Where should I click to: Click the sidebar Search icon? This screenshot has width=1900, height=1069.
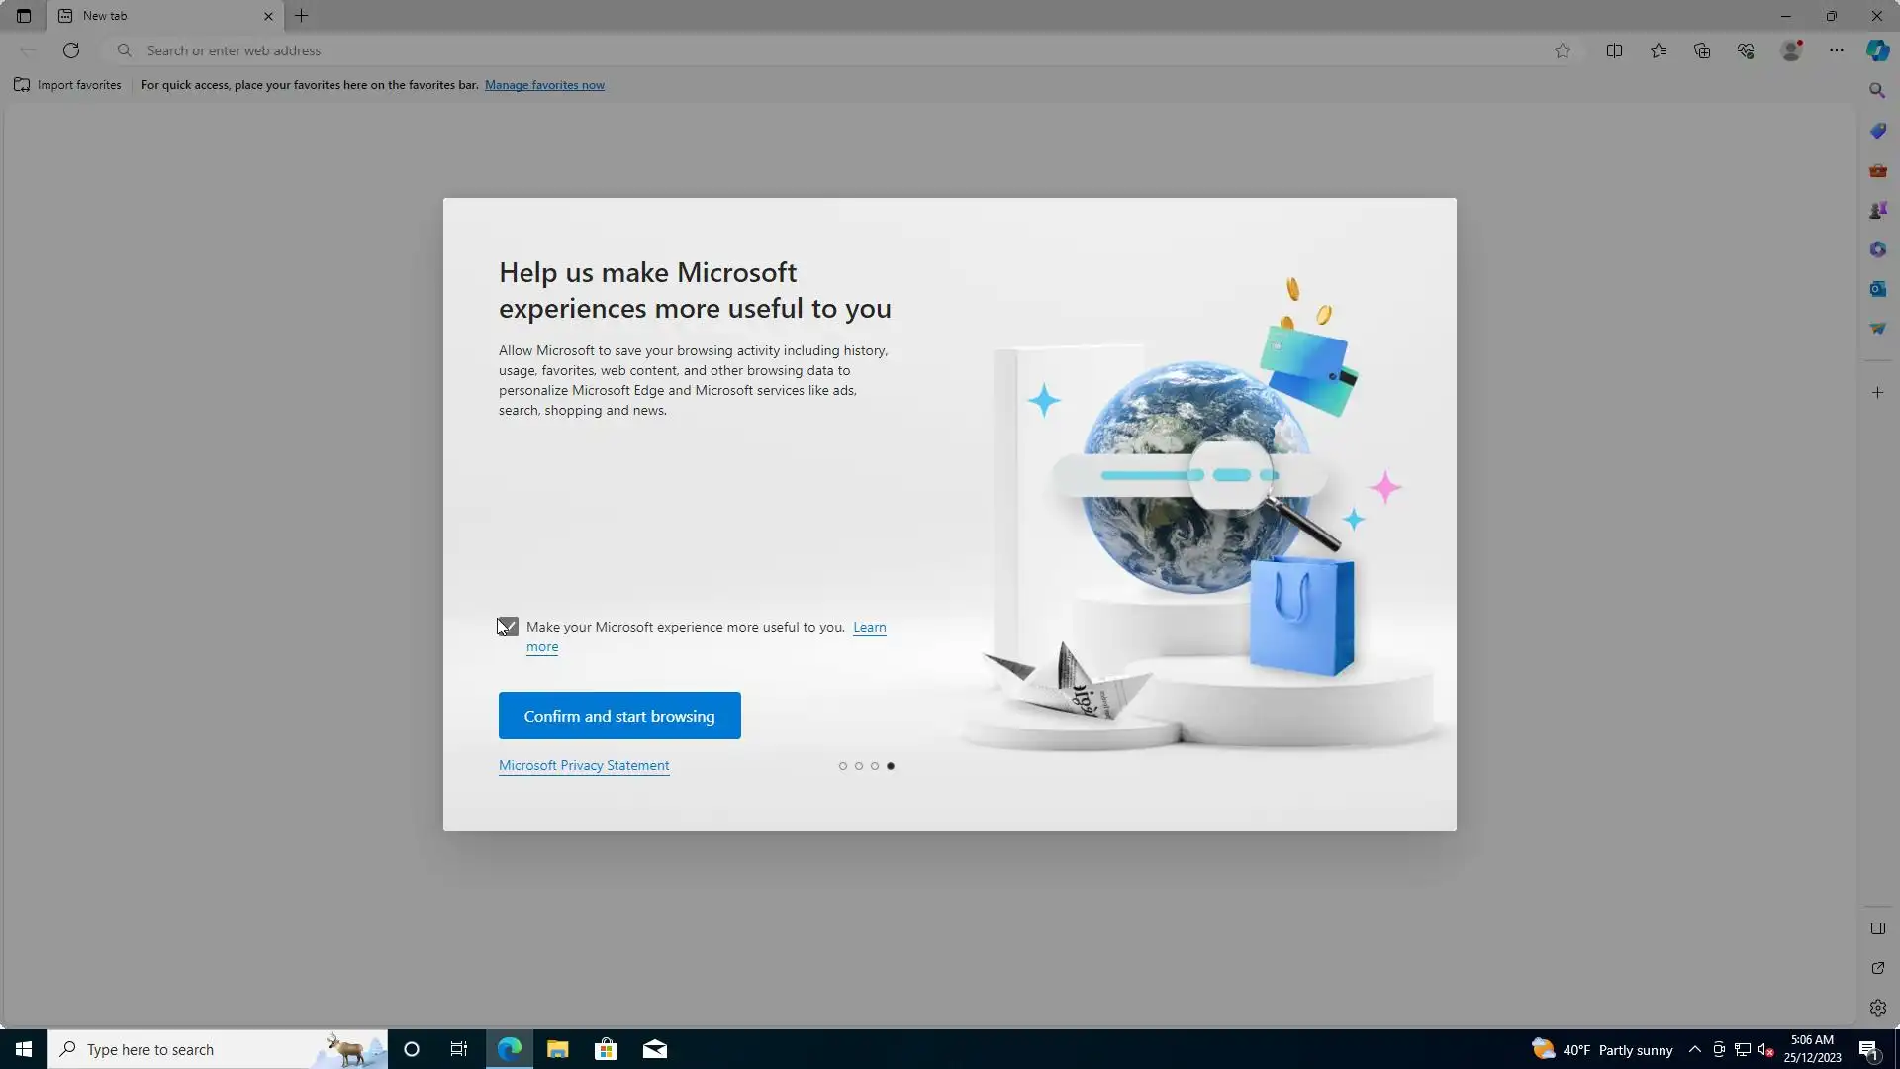(1877, 91)
